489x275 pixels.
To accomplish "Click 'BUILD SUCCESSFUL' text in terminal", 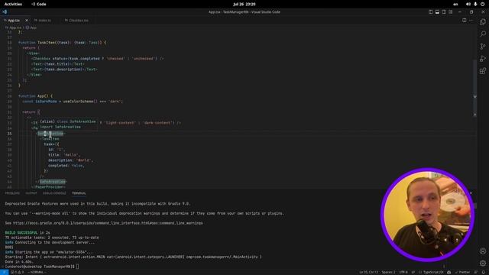I will [21, 232].
